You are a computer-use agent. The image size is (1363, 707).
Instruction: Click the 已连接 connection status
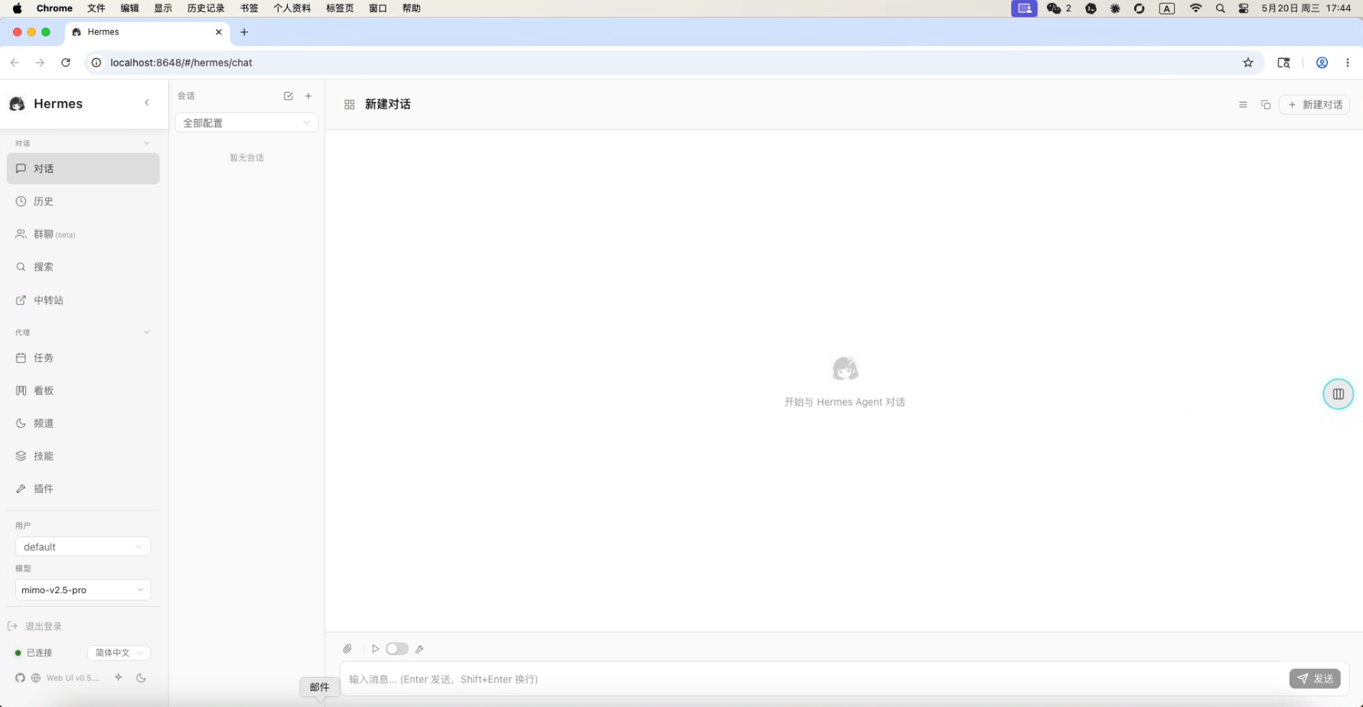point(34,653)
